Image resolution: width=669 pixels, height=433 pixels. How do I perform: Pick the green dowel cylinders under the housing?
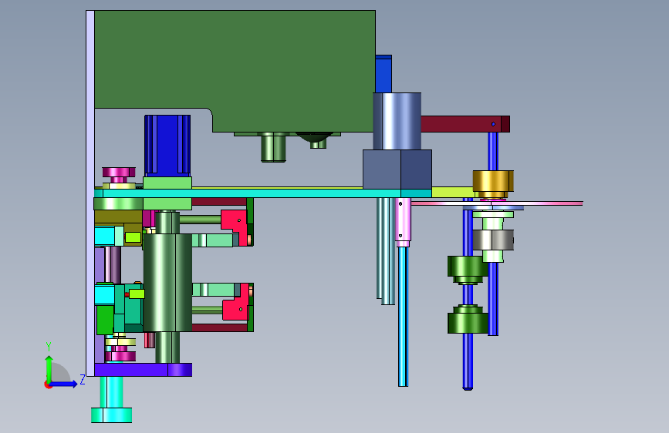coord(273,147)
